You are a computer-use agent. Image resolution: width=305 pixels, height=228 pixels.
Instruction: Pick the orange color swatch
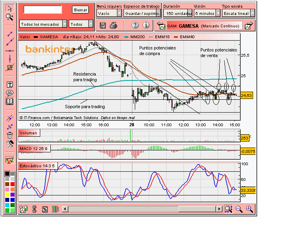click(x=12, y=189)
